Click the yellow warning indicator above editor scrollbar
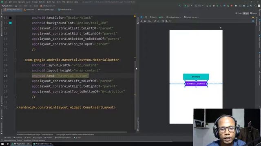This screenshot has width=261, height=146. (135, 16)
